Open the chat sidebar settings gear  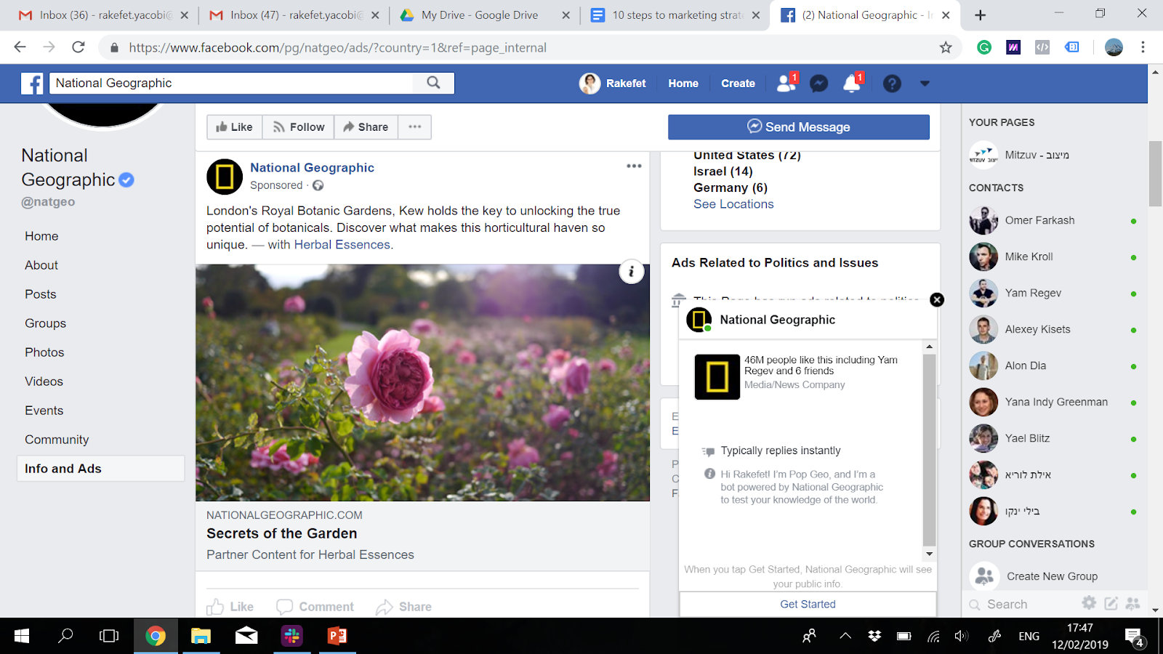pos(1089,602)
